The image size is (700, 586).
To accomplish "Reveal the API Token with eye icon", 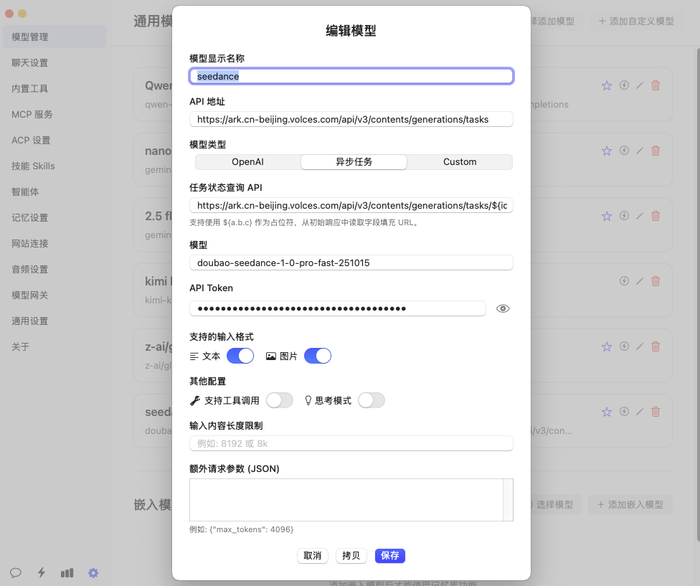I will point(503,308).
